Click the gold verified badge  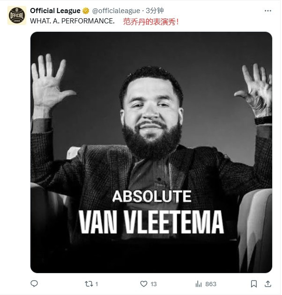pos(87,11)
